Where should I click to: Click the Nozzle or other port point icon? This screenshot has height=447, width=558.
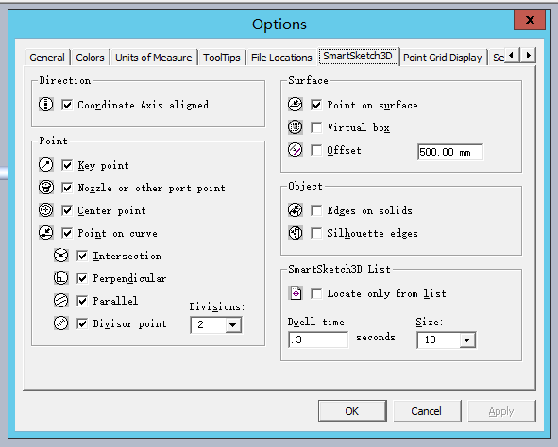pos(46,188)
